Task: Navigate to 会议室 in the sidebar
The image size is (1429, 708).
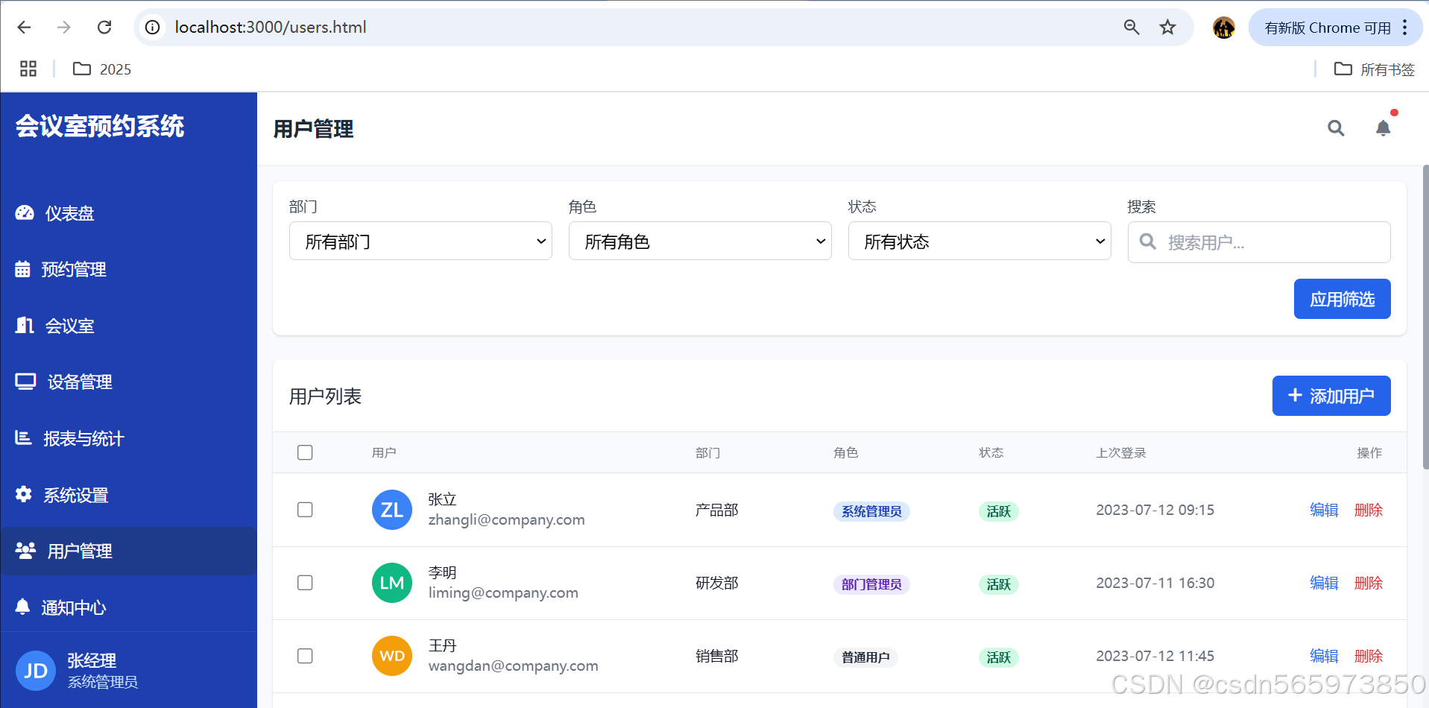Action: [x=129, y=326]
